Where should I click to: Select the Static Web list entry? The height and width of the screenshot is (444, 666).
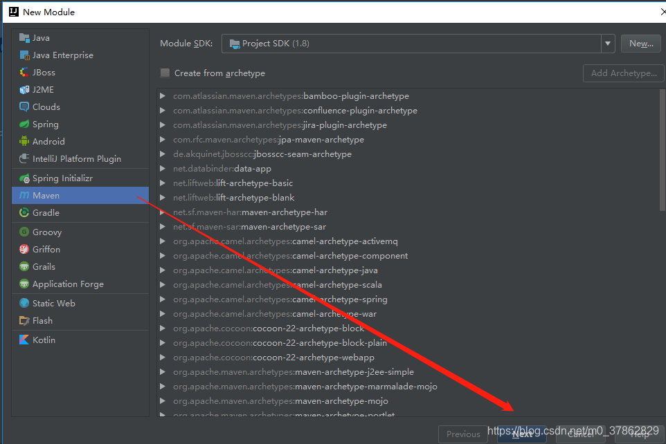80,304
